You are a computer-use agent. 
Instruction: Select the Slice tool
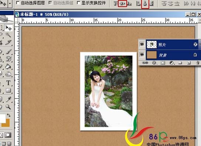[x=8, y=43]
